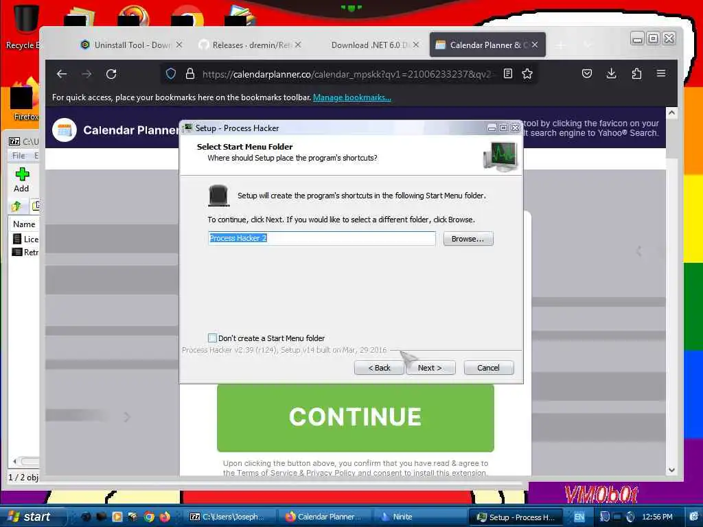Click the Name column header in 7-Zip
The height and width of the screenshot is (527, 703).
point(24,224)
